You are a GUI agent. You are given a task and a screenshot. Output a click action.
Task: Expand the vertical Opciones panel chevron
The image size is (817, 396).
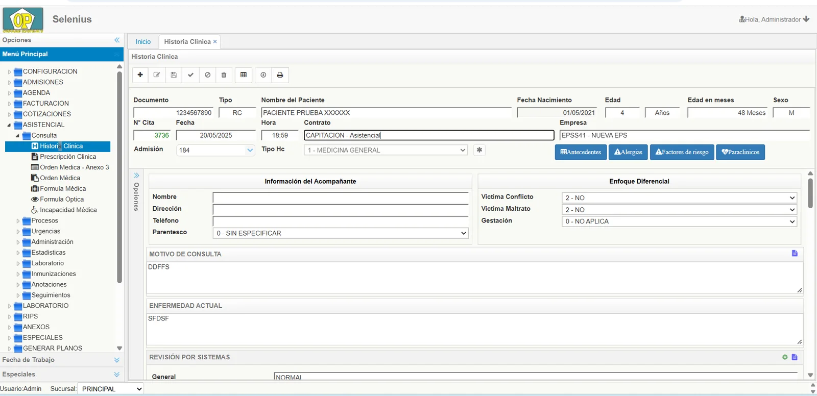click(136, 176)
